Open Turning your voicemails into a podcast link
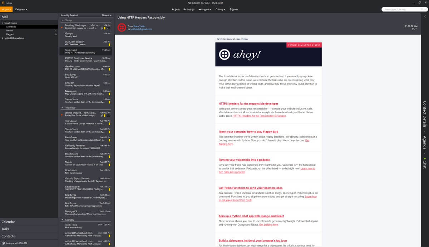This screenshot has height=247, width=429. 244,160
